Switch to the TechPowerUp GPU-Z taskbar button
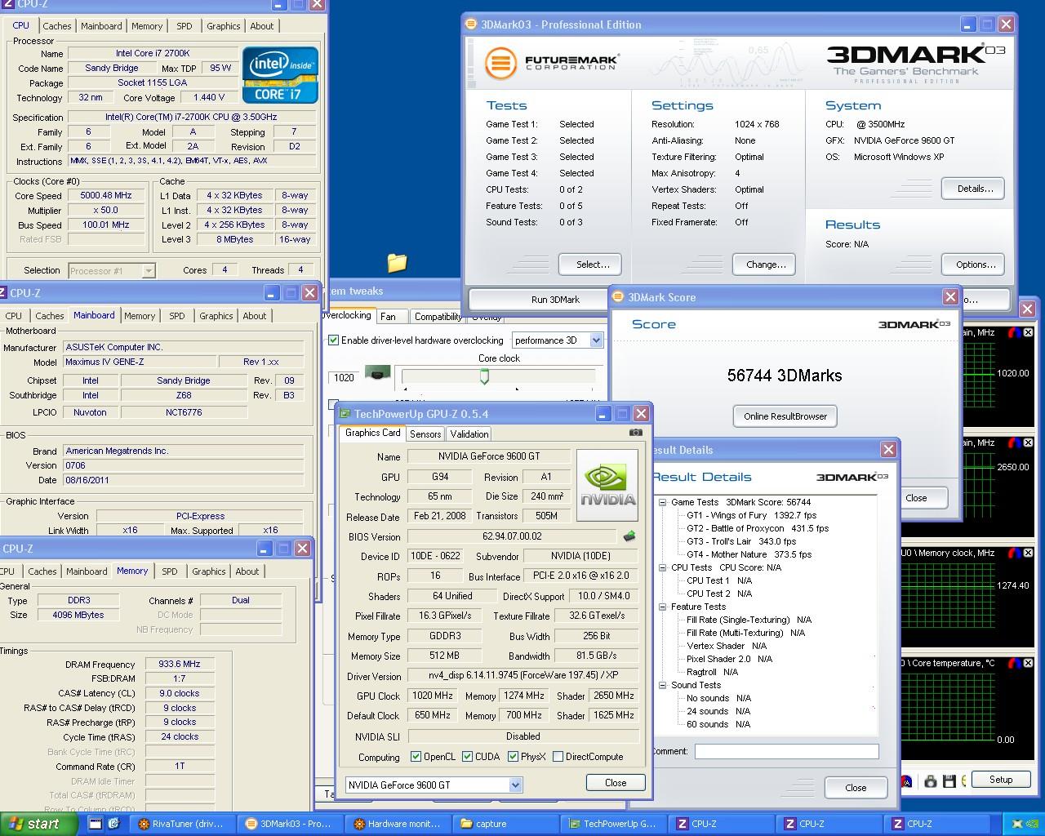 point(613,824)
